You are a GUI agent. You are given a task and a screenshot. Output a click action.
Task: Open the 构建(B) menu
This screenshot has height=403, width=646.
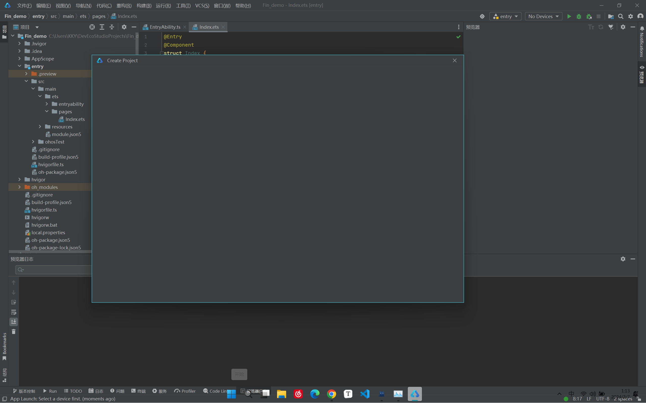(x=144, y=5)
